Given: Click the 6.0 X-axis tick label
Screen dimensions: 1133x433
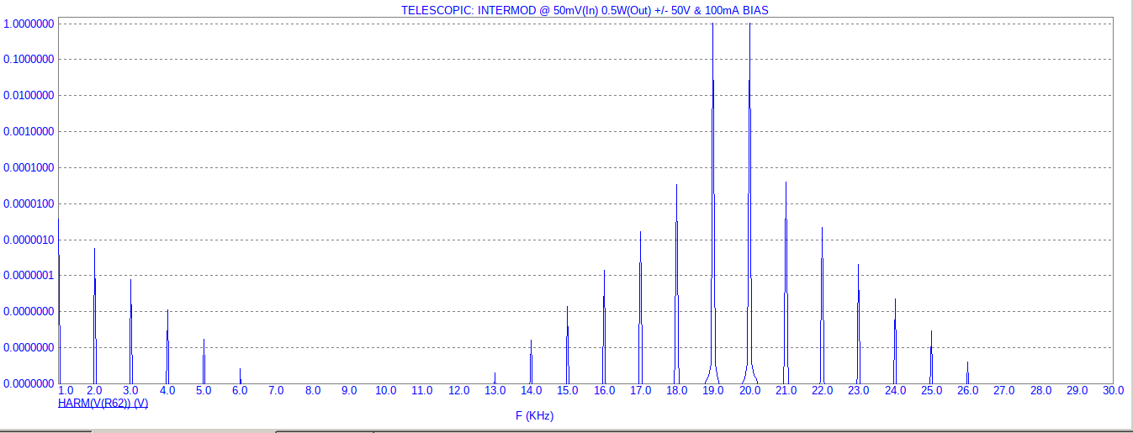Looking at the screenshot, I should 240,391.
